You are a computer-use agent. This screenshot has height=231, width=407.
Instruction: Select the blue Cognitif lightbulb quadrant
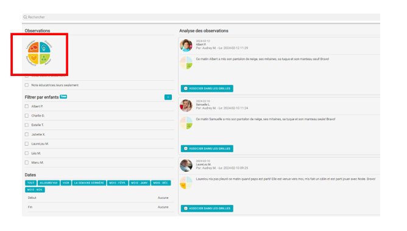44,47
